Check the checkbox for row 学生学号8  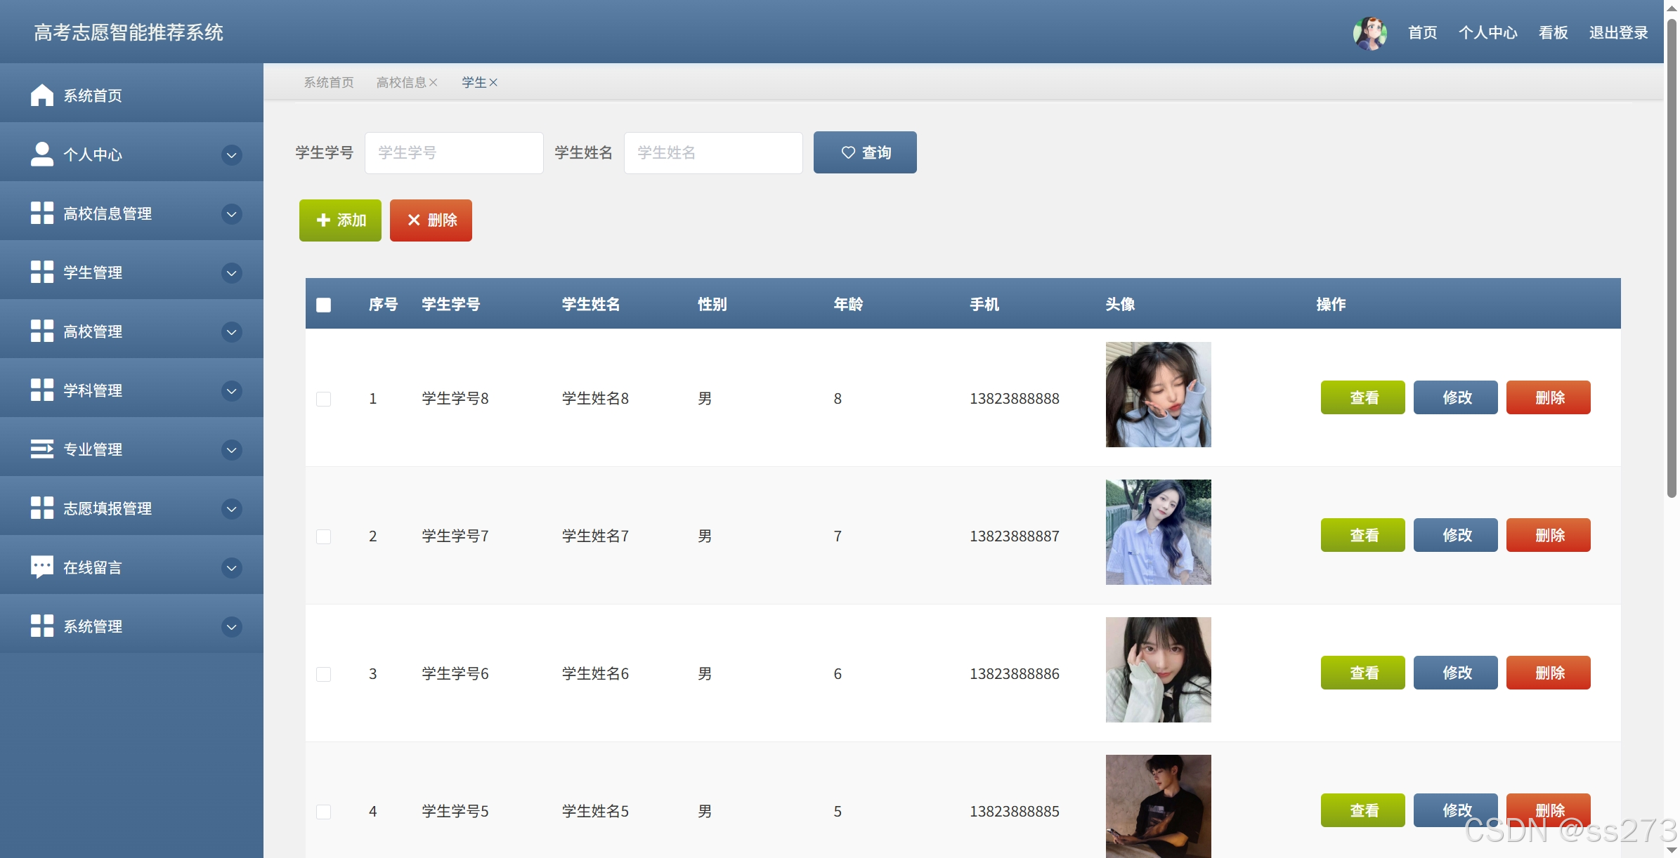point(323,399)
